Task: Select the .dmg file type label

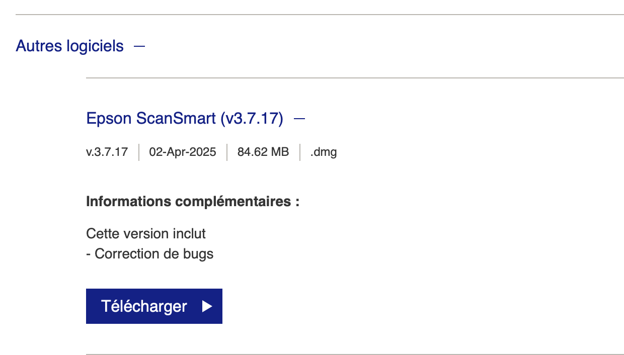Action: coord(324,152)
